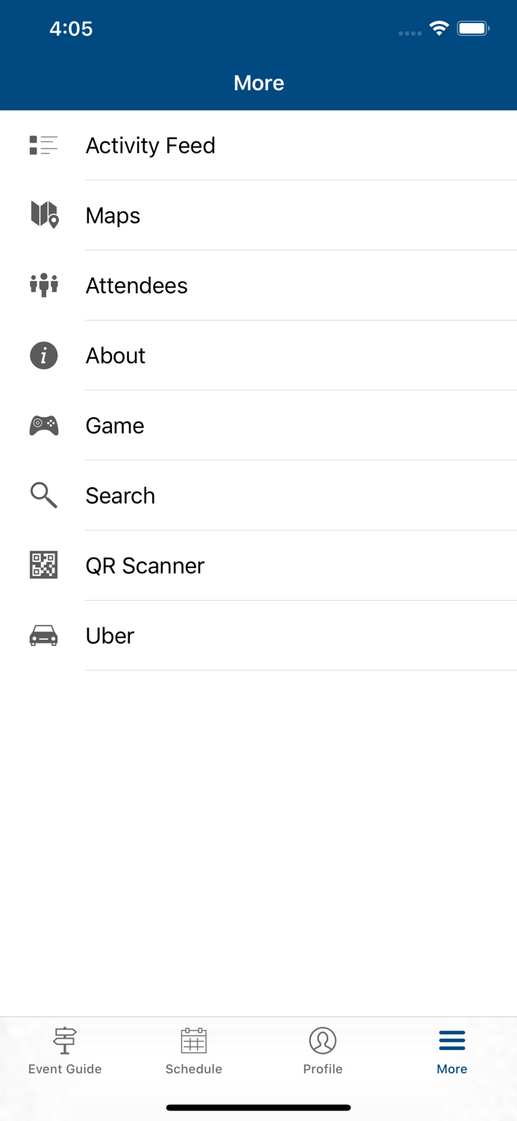Viewport: 517px width, 1121px height.
Task: Switch to the Schedule tab
Action: (x=194, y=1051)
